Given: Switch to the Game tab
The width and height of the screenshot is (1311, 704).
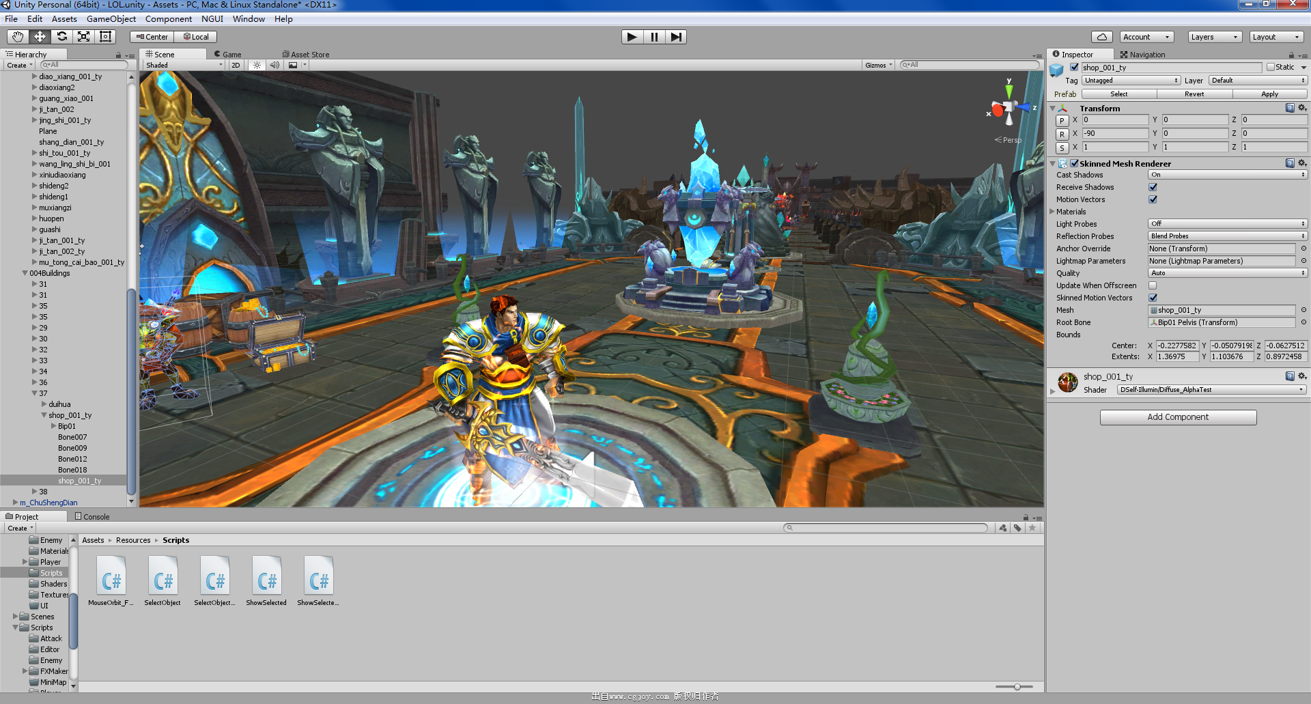Looking at the screenshot, I should click(x=228, y=55).
